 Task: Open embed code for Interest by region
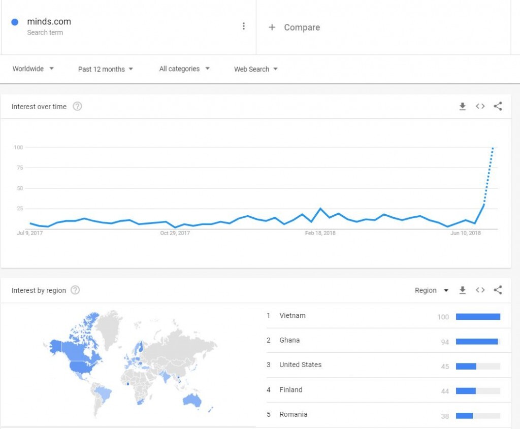click(480, 290)
